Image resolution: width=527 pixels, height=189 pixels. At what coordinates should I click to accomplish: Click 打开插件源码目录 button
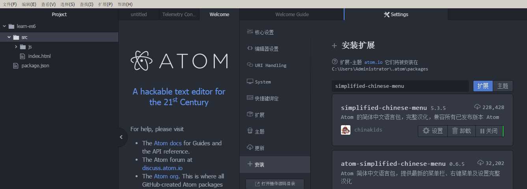[x=275, y=184]
